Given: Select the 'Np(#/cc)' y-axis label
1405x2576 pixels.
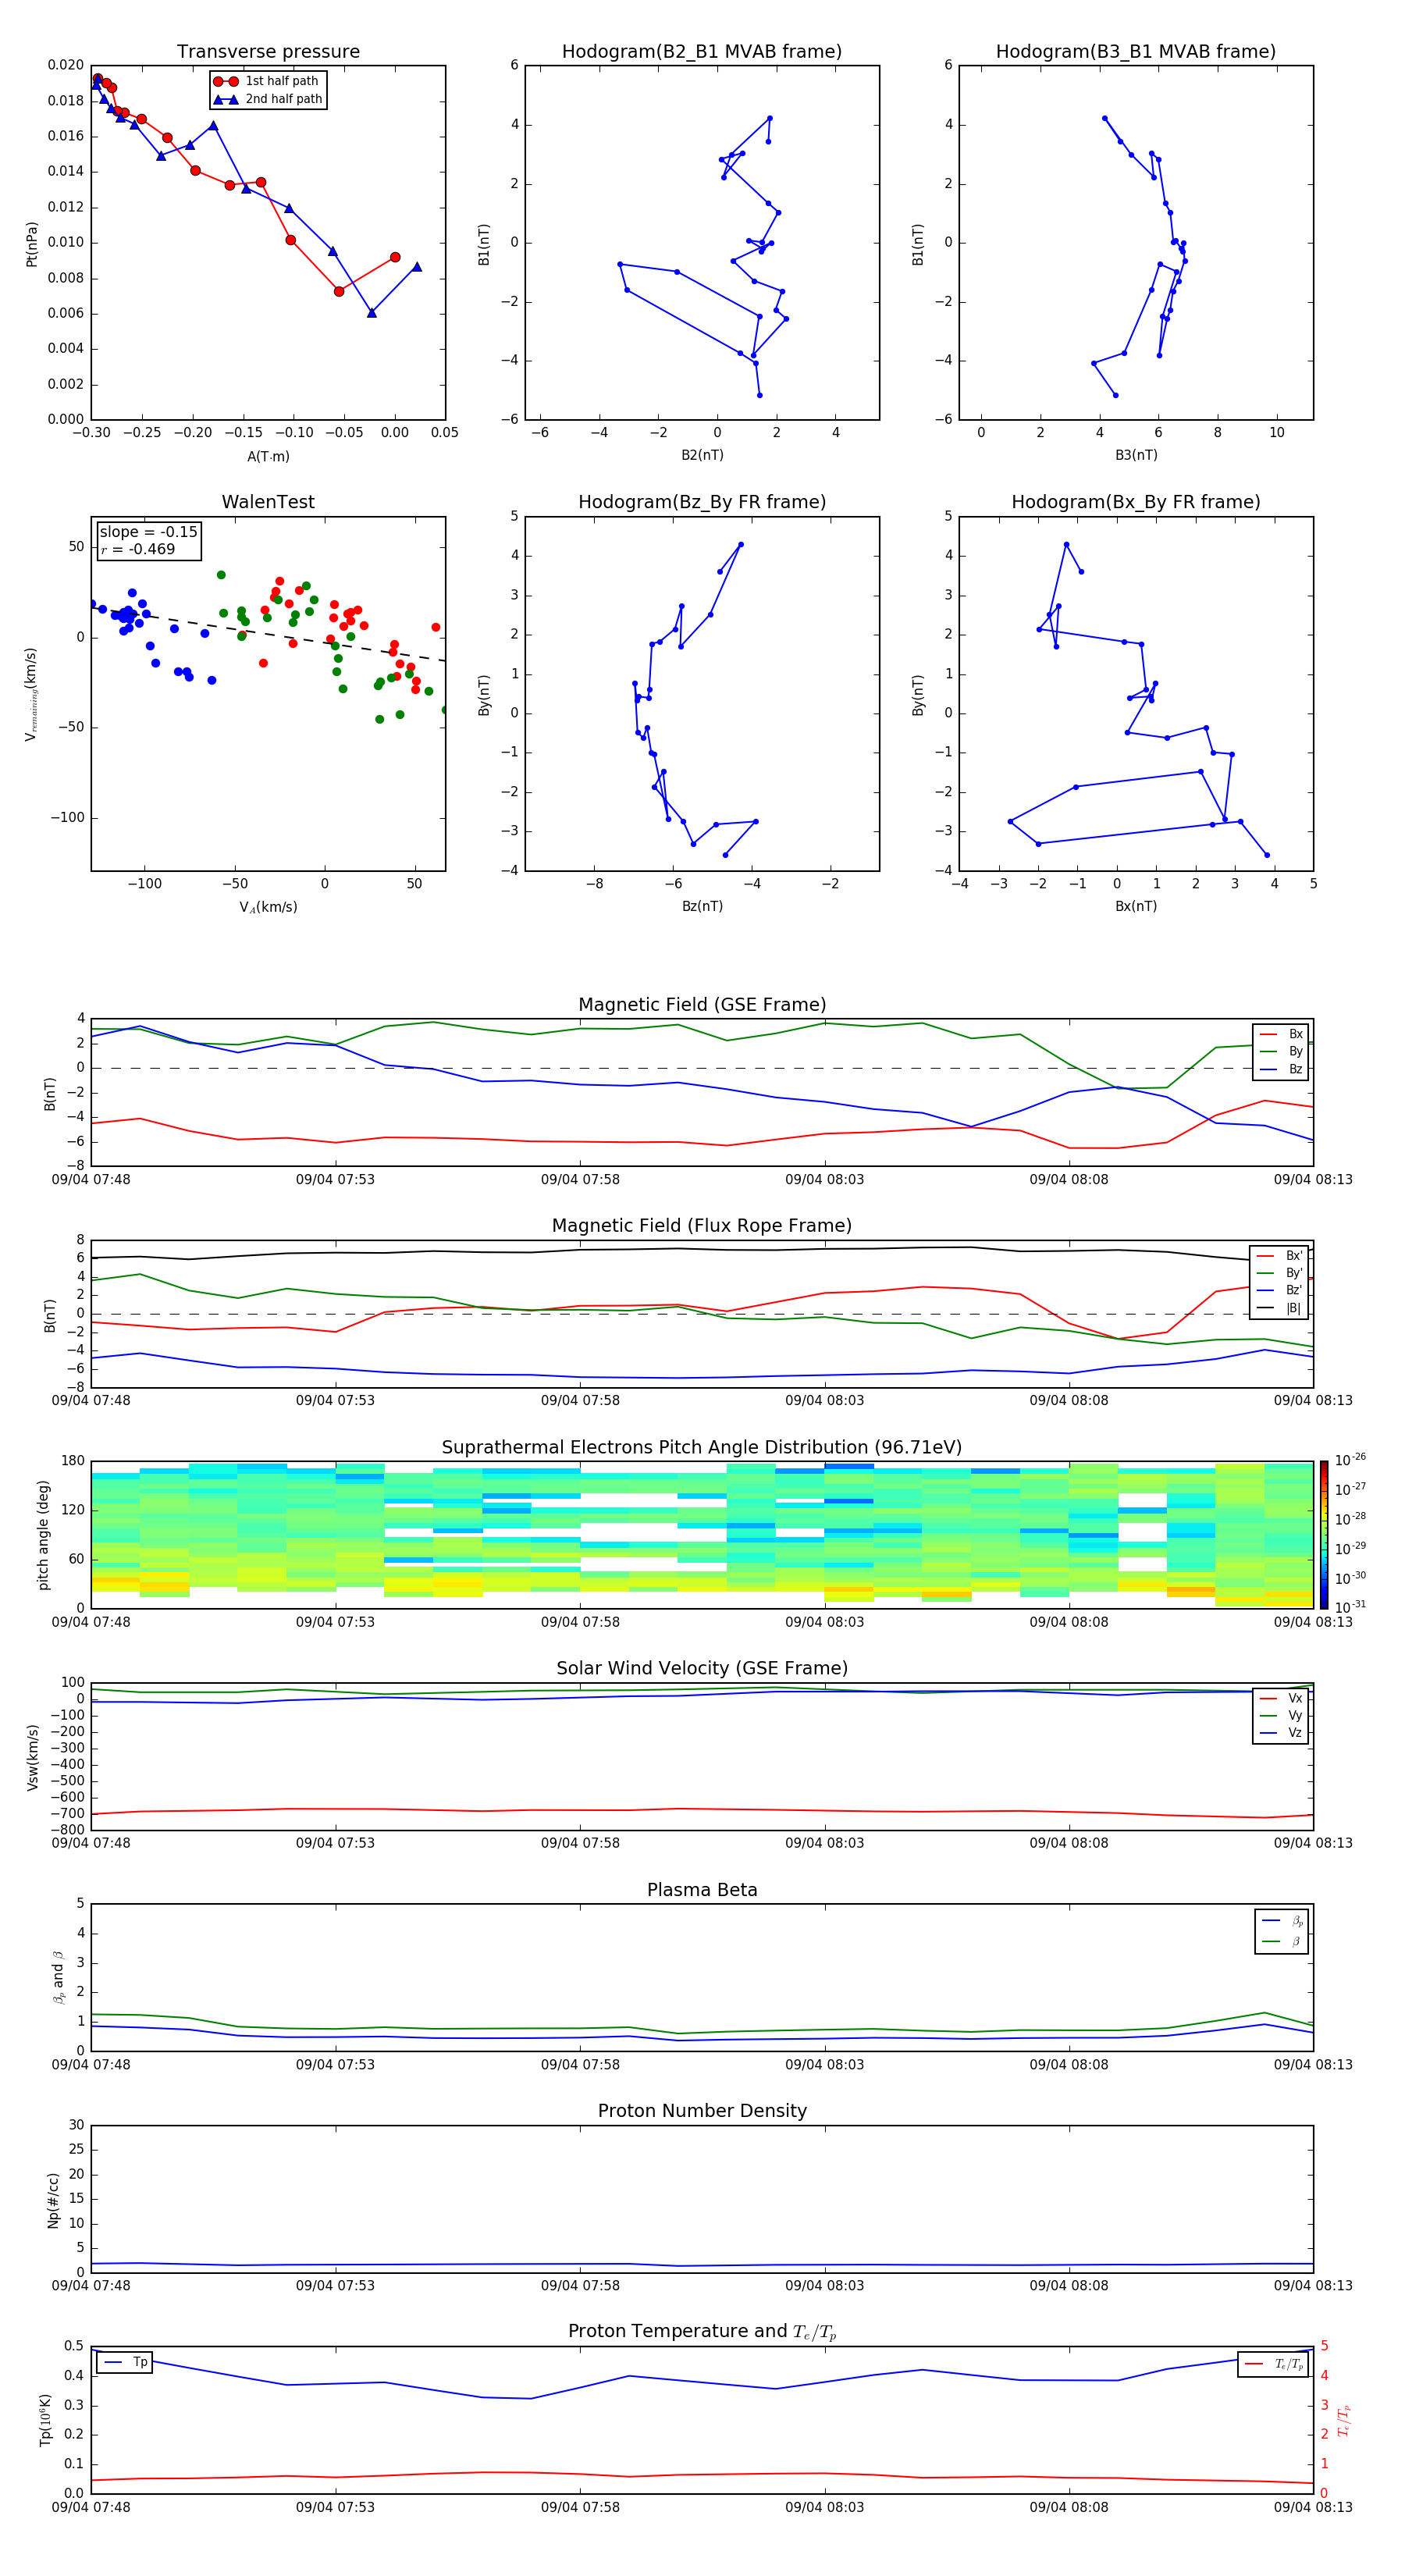Looking at the screenshot, I should 52,2199.
